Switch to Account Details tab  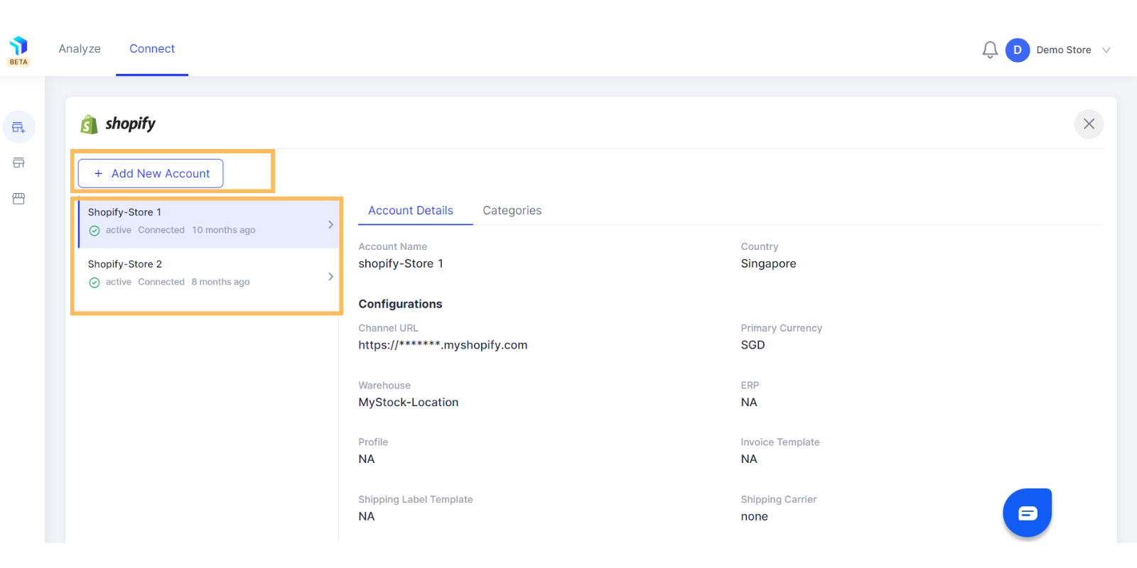click(x=411, y=211)
